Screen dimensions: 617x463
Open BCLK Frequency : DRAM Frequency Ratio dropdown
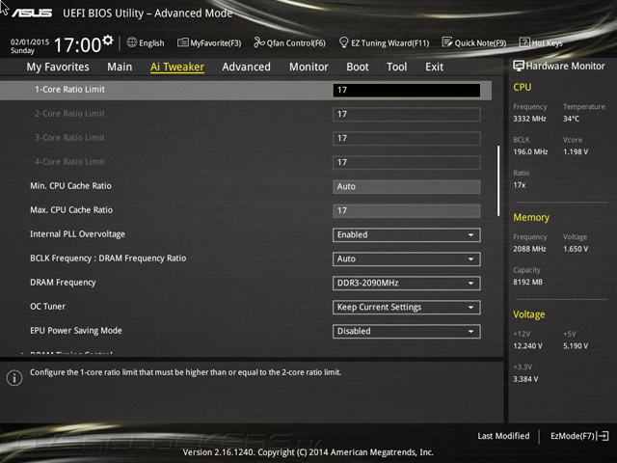pyautogui.click(x=407, y=259)
